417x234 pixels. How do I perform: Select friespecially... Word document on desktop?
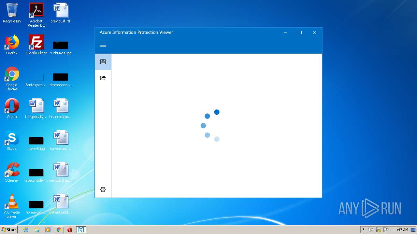36,109
